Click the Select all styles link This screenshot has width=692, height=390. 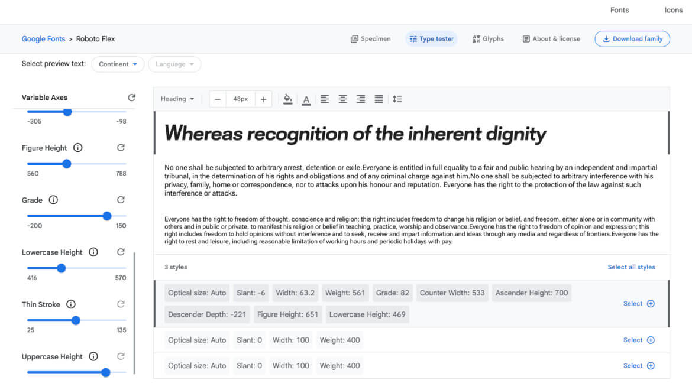[x=631, y=266]
